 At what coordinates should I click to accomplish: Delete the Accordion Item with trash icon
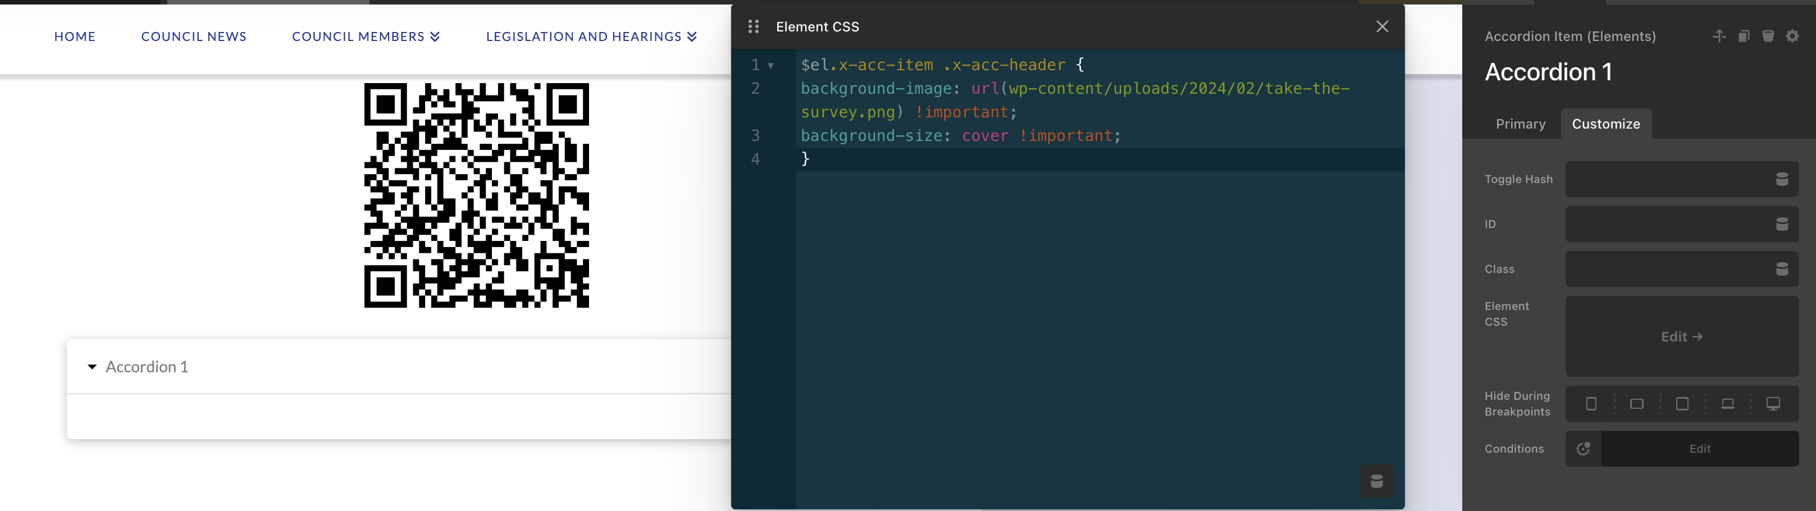[x=1767, y=36]
